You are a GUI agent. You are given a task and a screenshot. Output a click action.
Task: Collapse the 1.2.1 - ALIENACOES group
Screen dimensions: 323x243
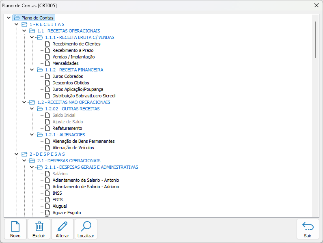coord(32,135)
